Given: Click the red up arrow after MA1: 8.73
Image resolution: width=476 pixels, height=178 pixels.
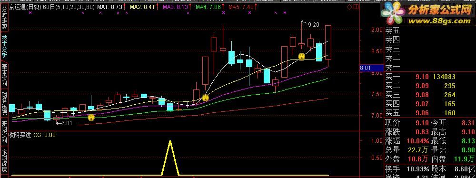Looking at the screenshot, I should click(124, 7).
